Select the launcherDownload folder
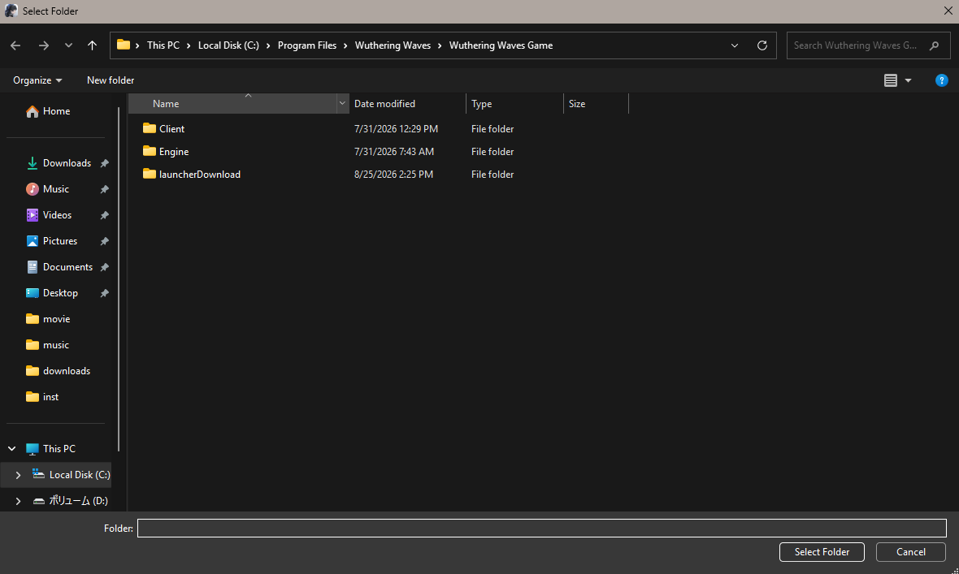The image size is (959, 574). (192, 174)
